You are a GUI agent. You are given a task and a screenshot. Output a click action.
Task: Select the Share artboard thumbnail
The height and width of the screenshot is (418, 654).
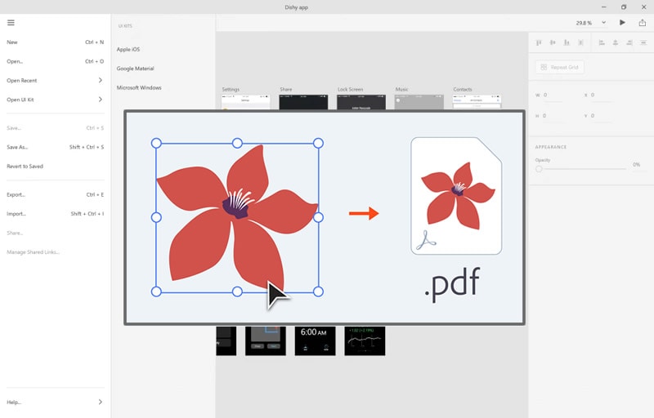click(x=303, y=102)
